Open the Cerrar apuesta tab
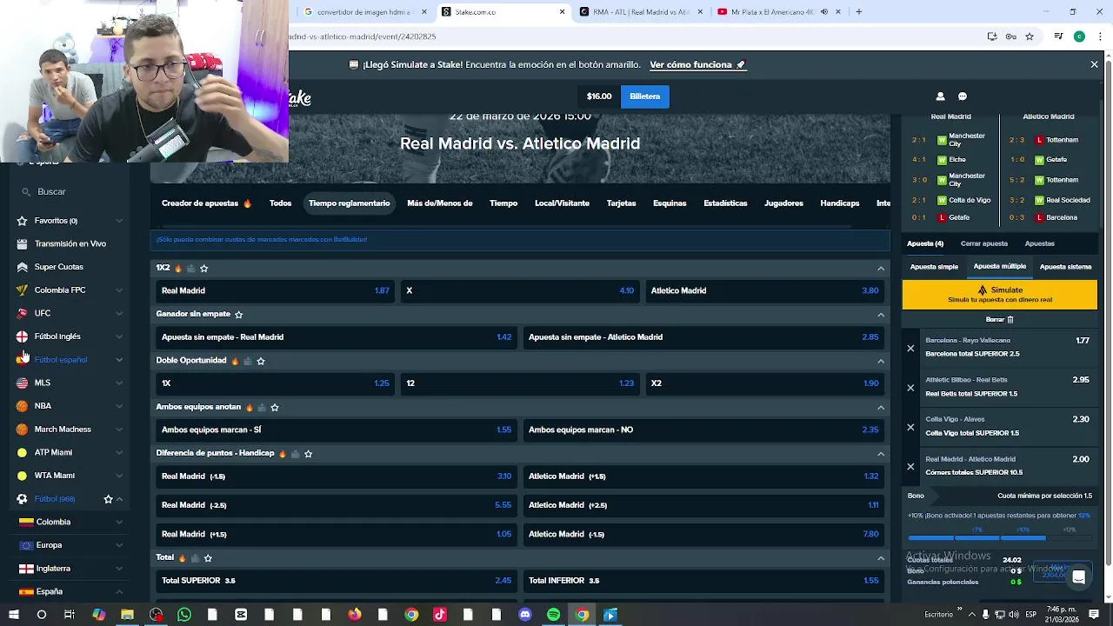 point(984,243)
